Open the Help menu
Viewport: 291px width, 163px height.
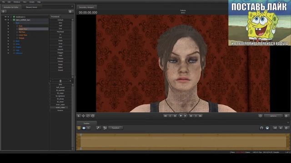coord(39,2)
